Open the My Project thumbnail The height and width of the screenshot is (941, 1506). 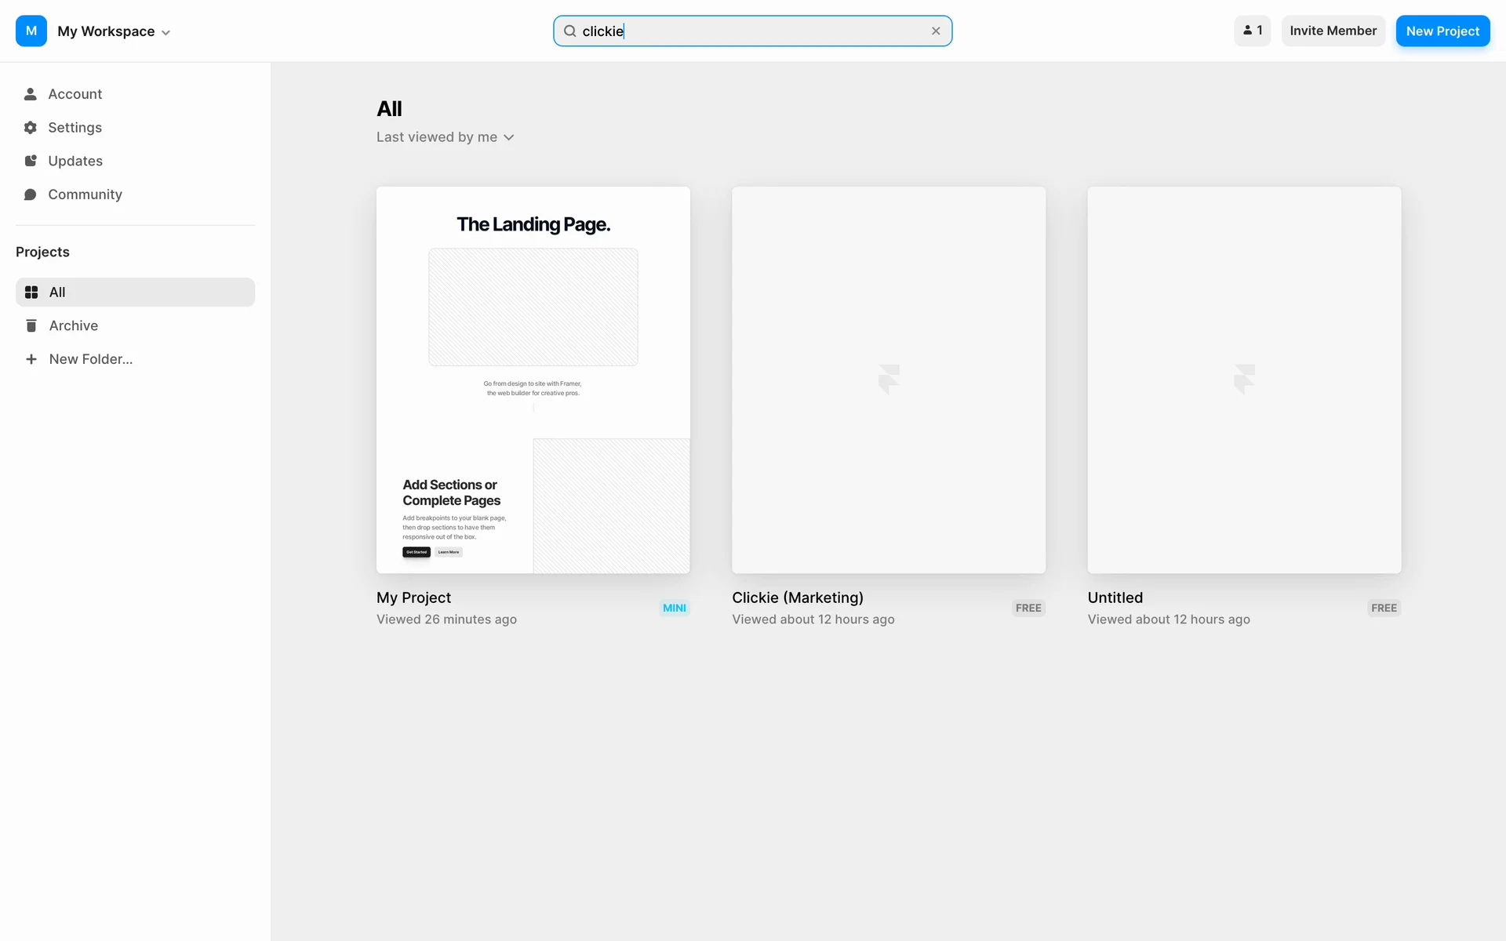point(533,380)
